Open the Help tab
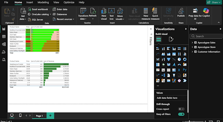This screenshot has width=223, height=122. pyautogui.click(x=81, y=2)
